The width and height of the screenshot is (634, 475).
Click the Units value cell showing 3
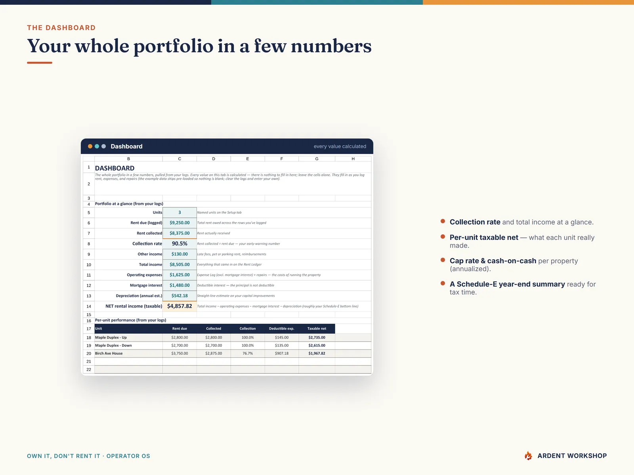pyautogui.click(x=180, y=213)
